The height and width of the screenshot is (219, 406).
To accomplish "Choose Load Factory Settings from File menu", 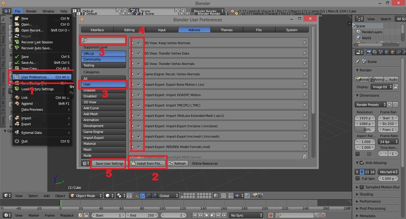I will pyautogui.click(x=42, y=89).
